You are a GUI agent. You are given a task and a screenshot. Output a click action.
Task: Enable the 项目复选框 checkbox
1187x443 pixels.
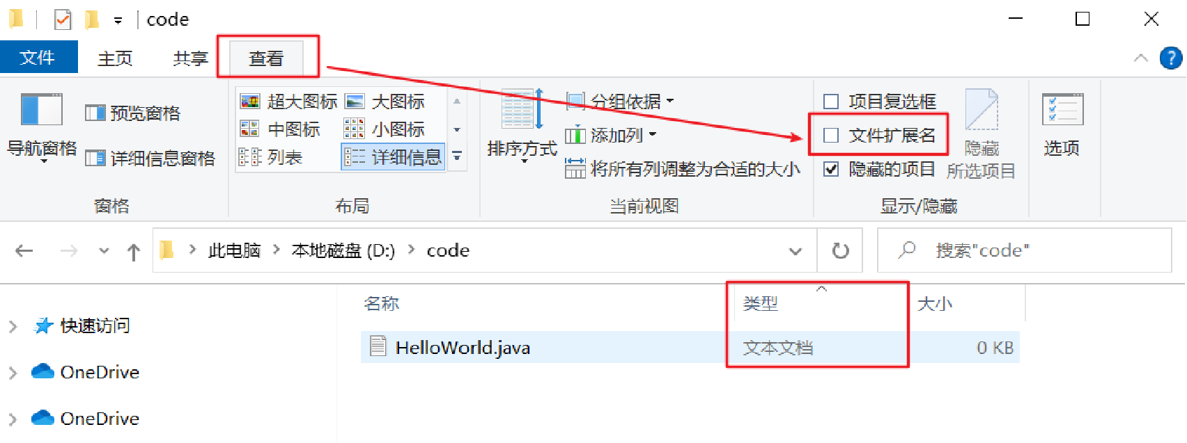click(831, 102)
